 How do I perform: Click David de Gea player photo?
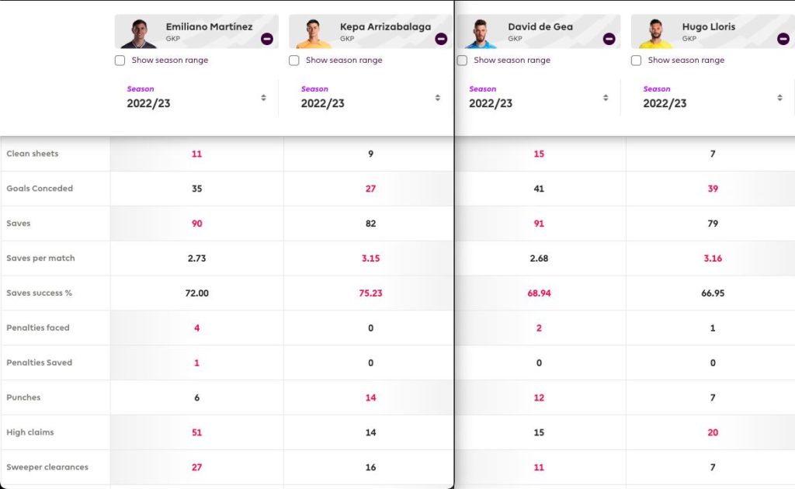(x=481, y=33)
